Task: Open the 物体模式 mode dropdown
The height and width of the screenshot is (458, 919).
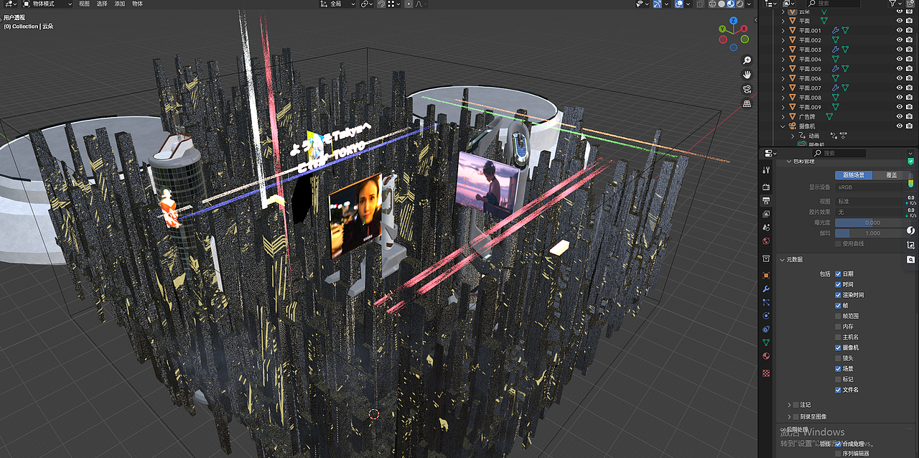Action: [x=47, y=4]
